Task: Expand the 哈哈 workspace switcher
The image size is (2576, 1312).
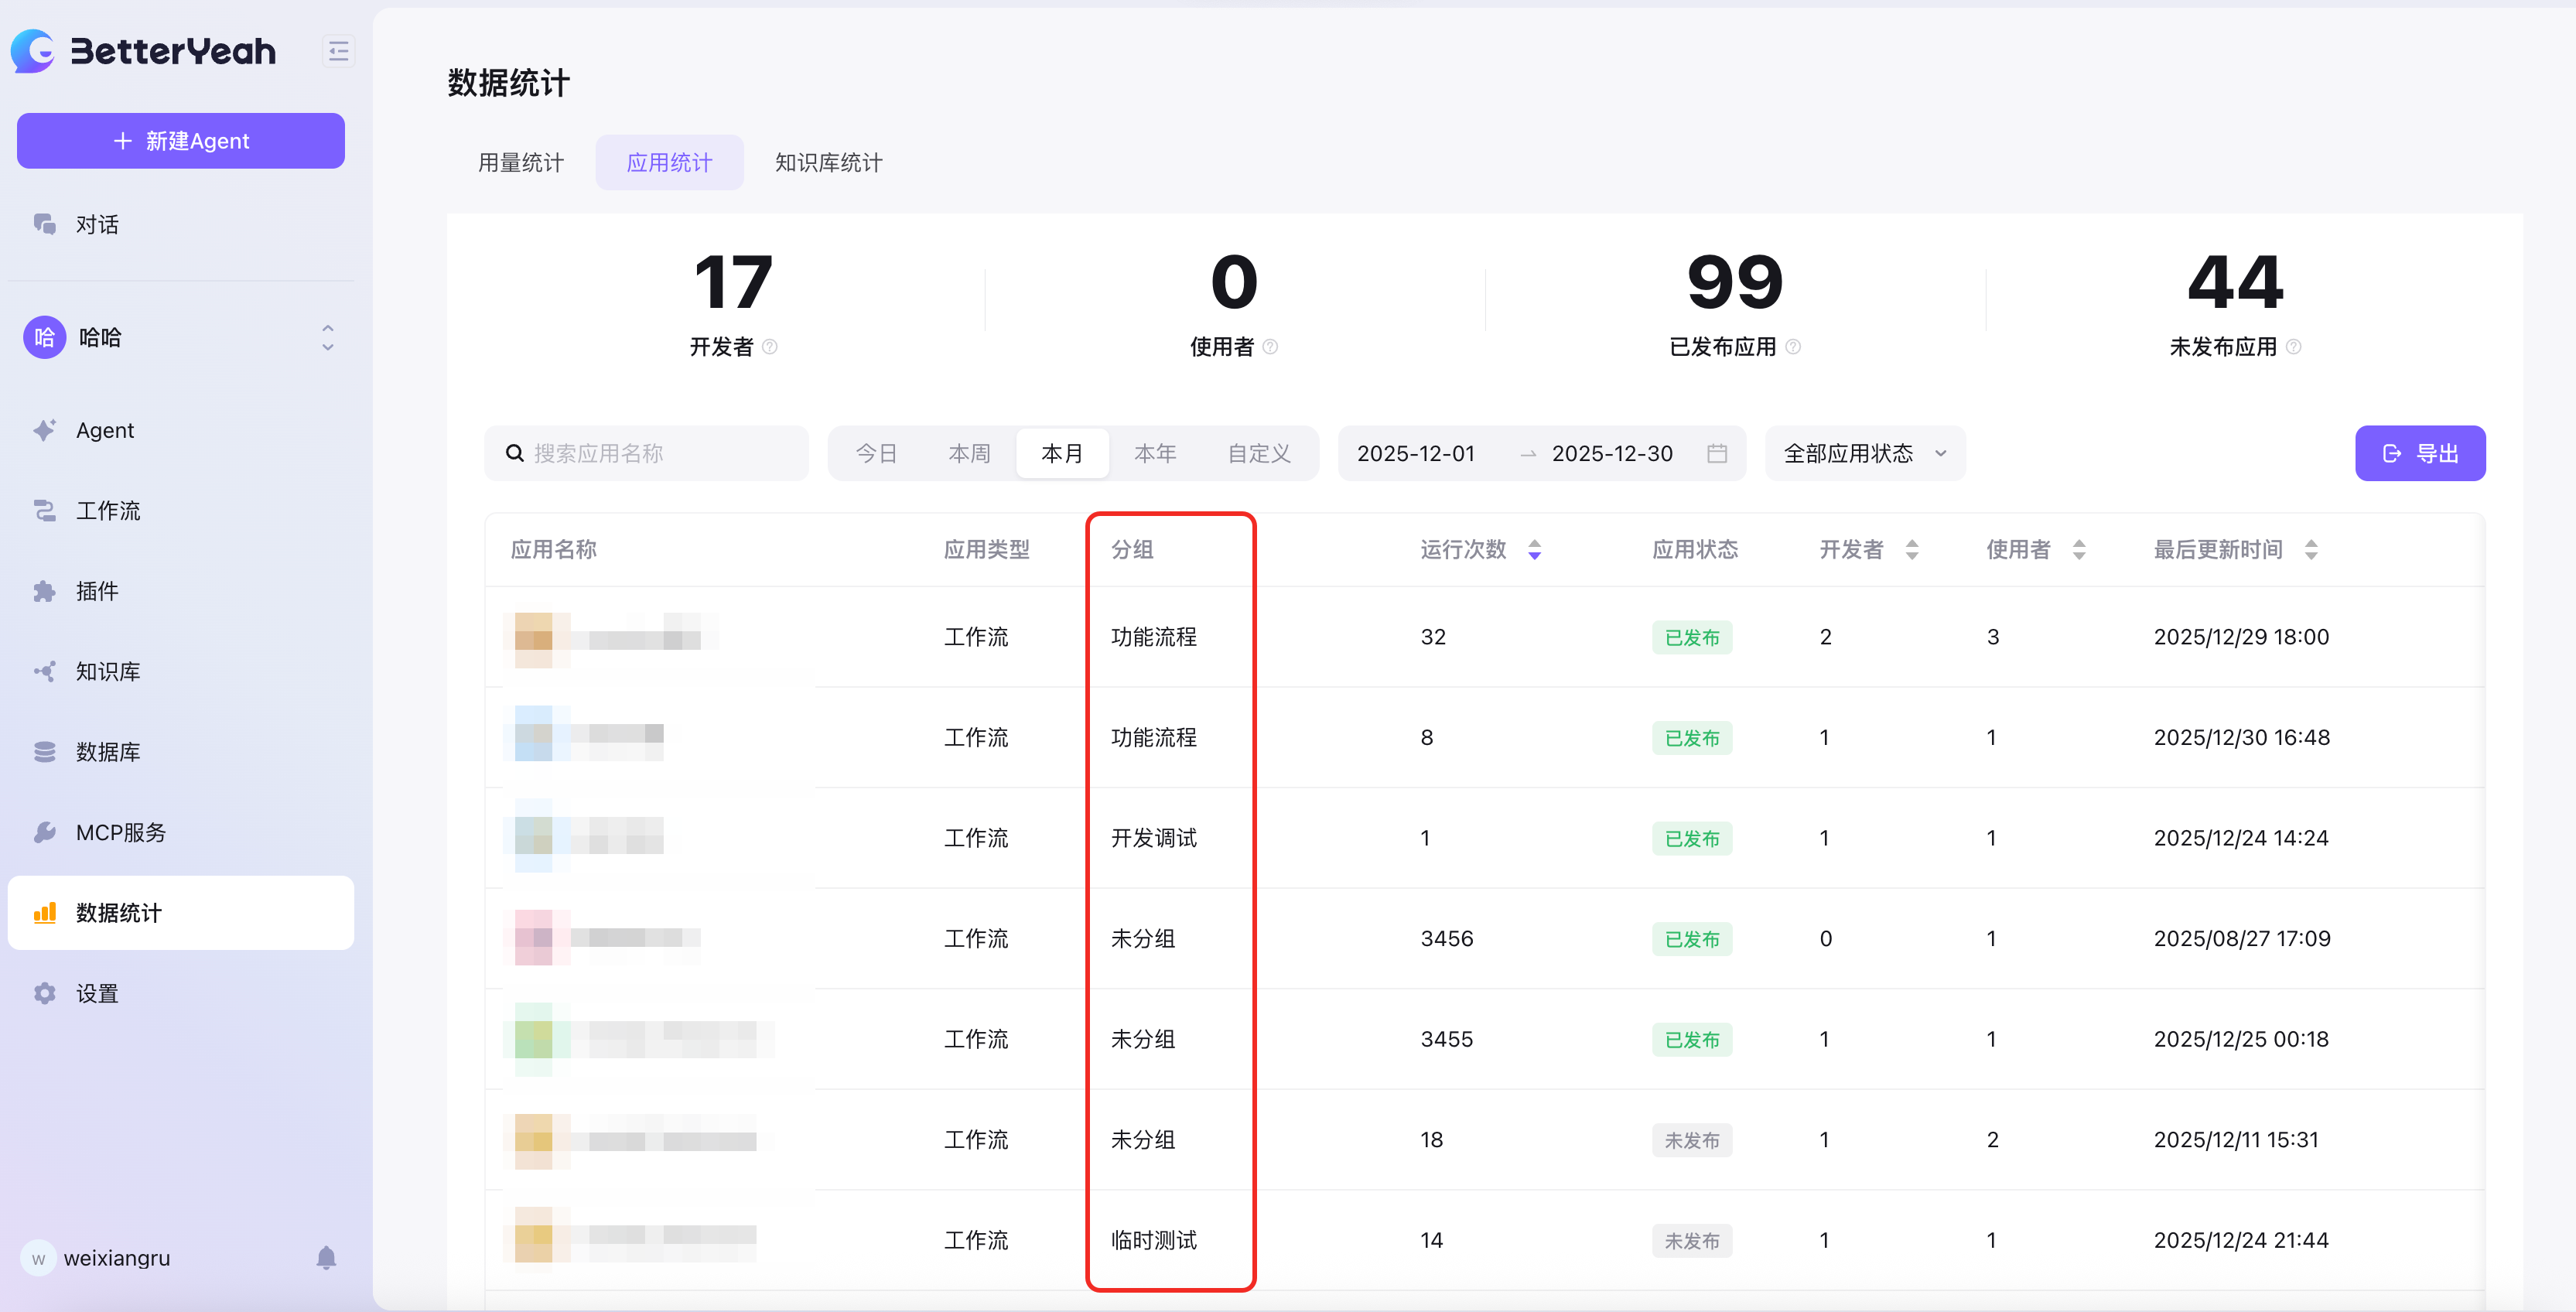Action: (327, 337)
